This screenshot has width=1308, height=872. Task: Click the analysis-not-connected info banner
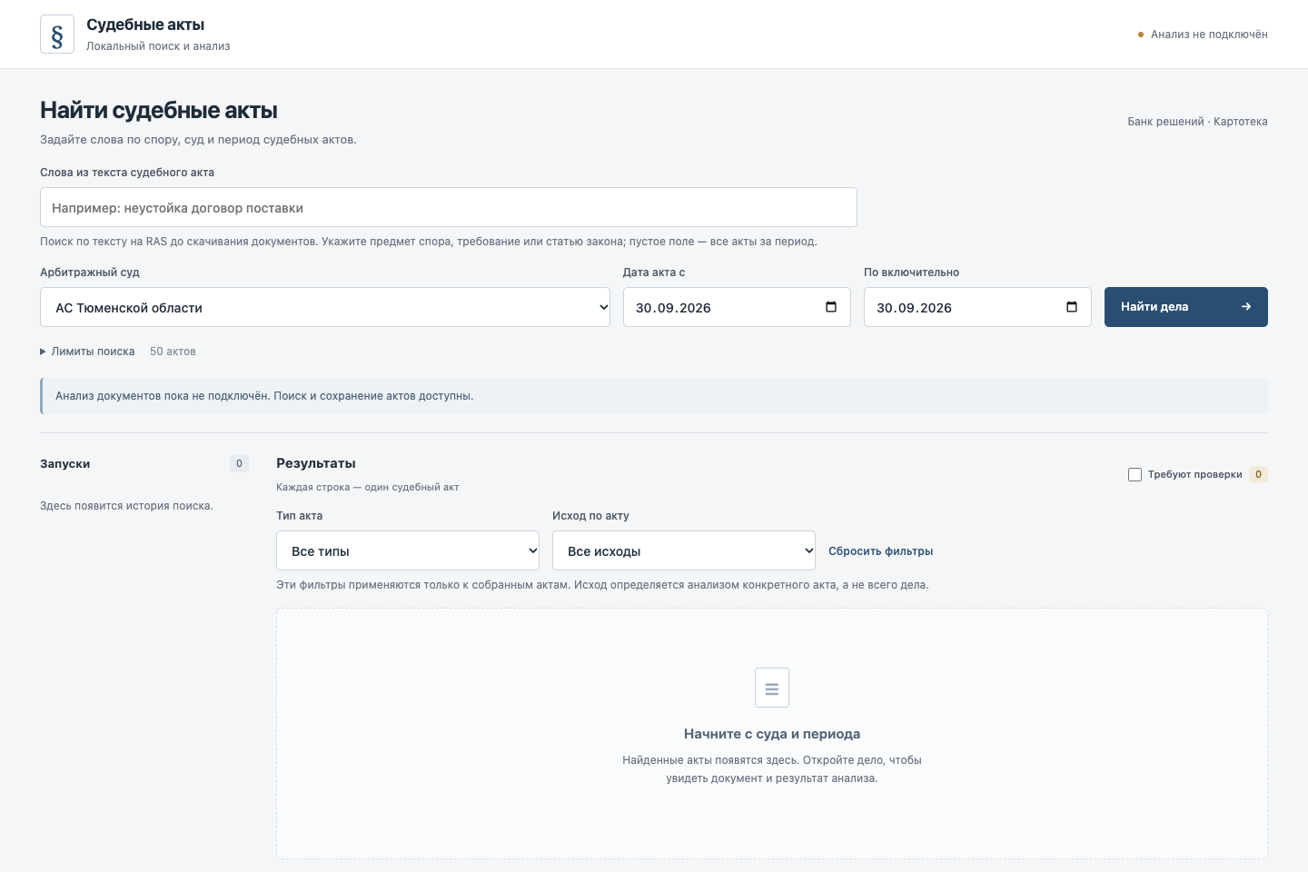click(x=654, y=396)
